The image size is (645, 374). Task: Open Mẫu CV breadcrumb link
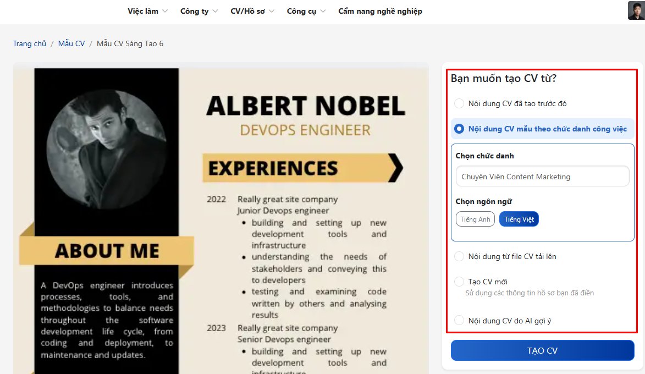pos(71,43)
